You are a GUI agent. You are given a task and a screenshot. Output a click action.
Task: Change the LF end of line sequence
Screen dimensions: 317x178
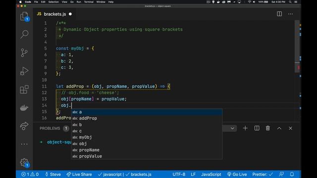[193, 175]
